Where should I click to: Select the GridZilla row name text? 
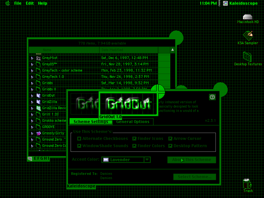tap(49, 102)
